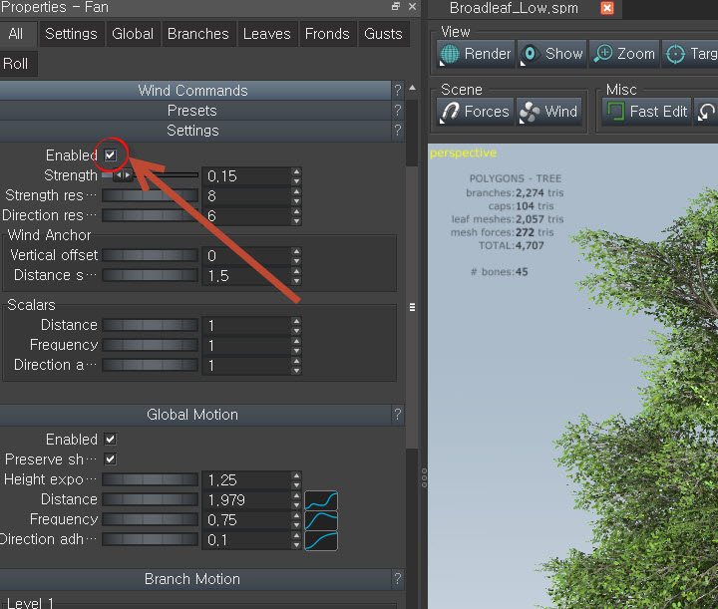Image resolution: width=718 pixels, height=609 pixels.
Task: Decrease the Strength response value with down arrow
Action: (297, 201)
